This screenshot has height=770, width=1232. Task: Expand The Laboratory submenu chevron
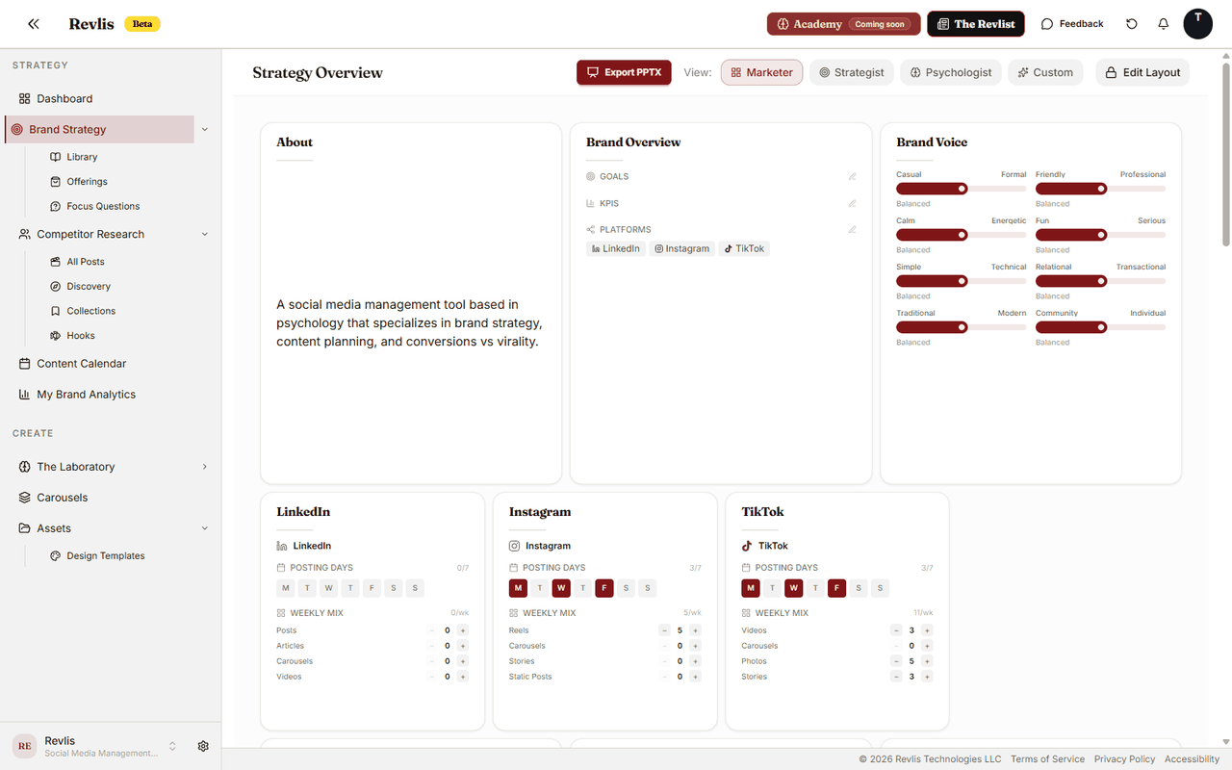[204, 467]
